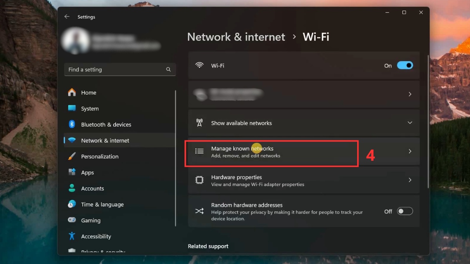Click Network & internet in the breadcrumb
The width and height of the screenshot is (470, 264).
pos(236,37)
